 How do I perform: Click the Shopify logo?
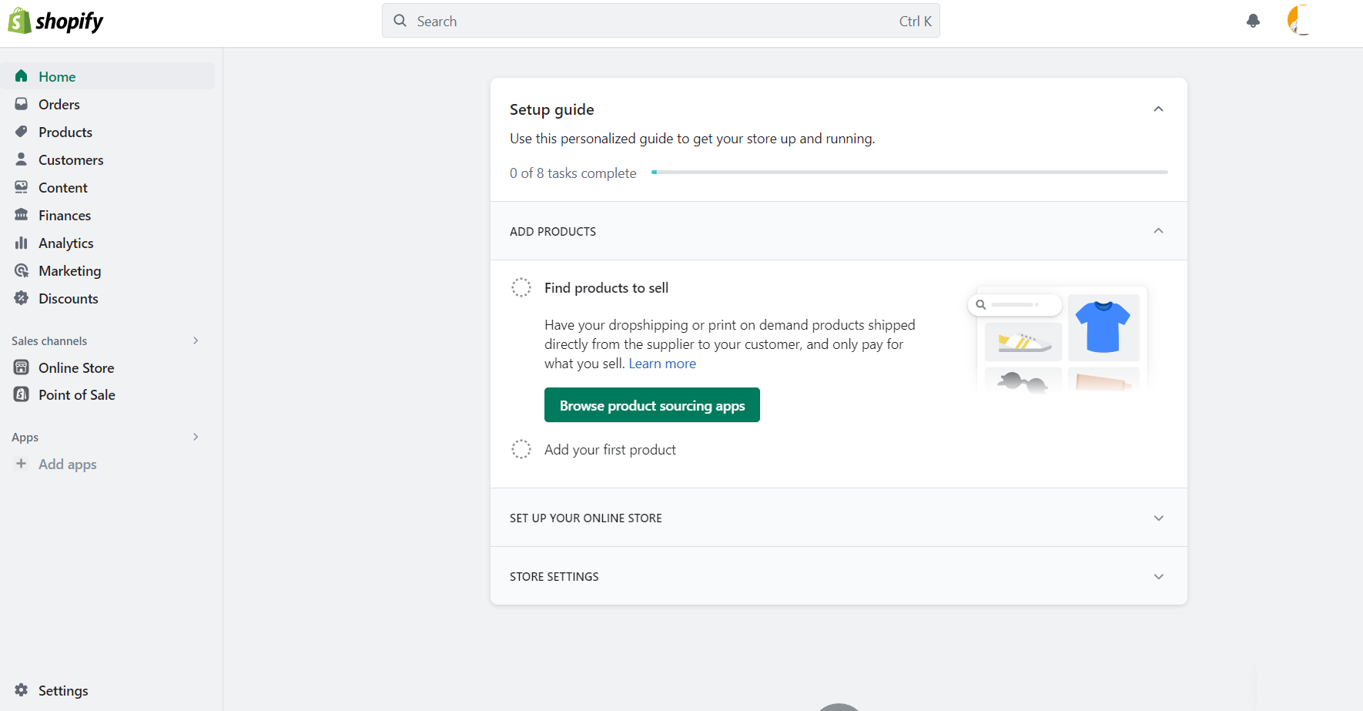click(x=55, y=21)
